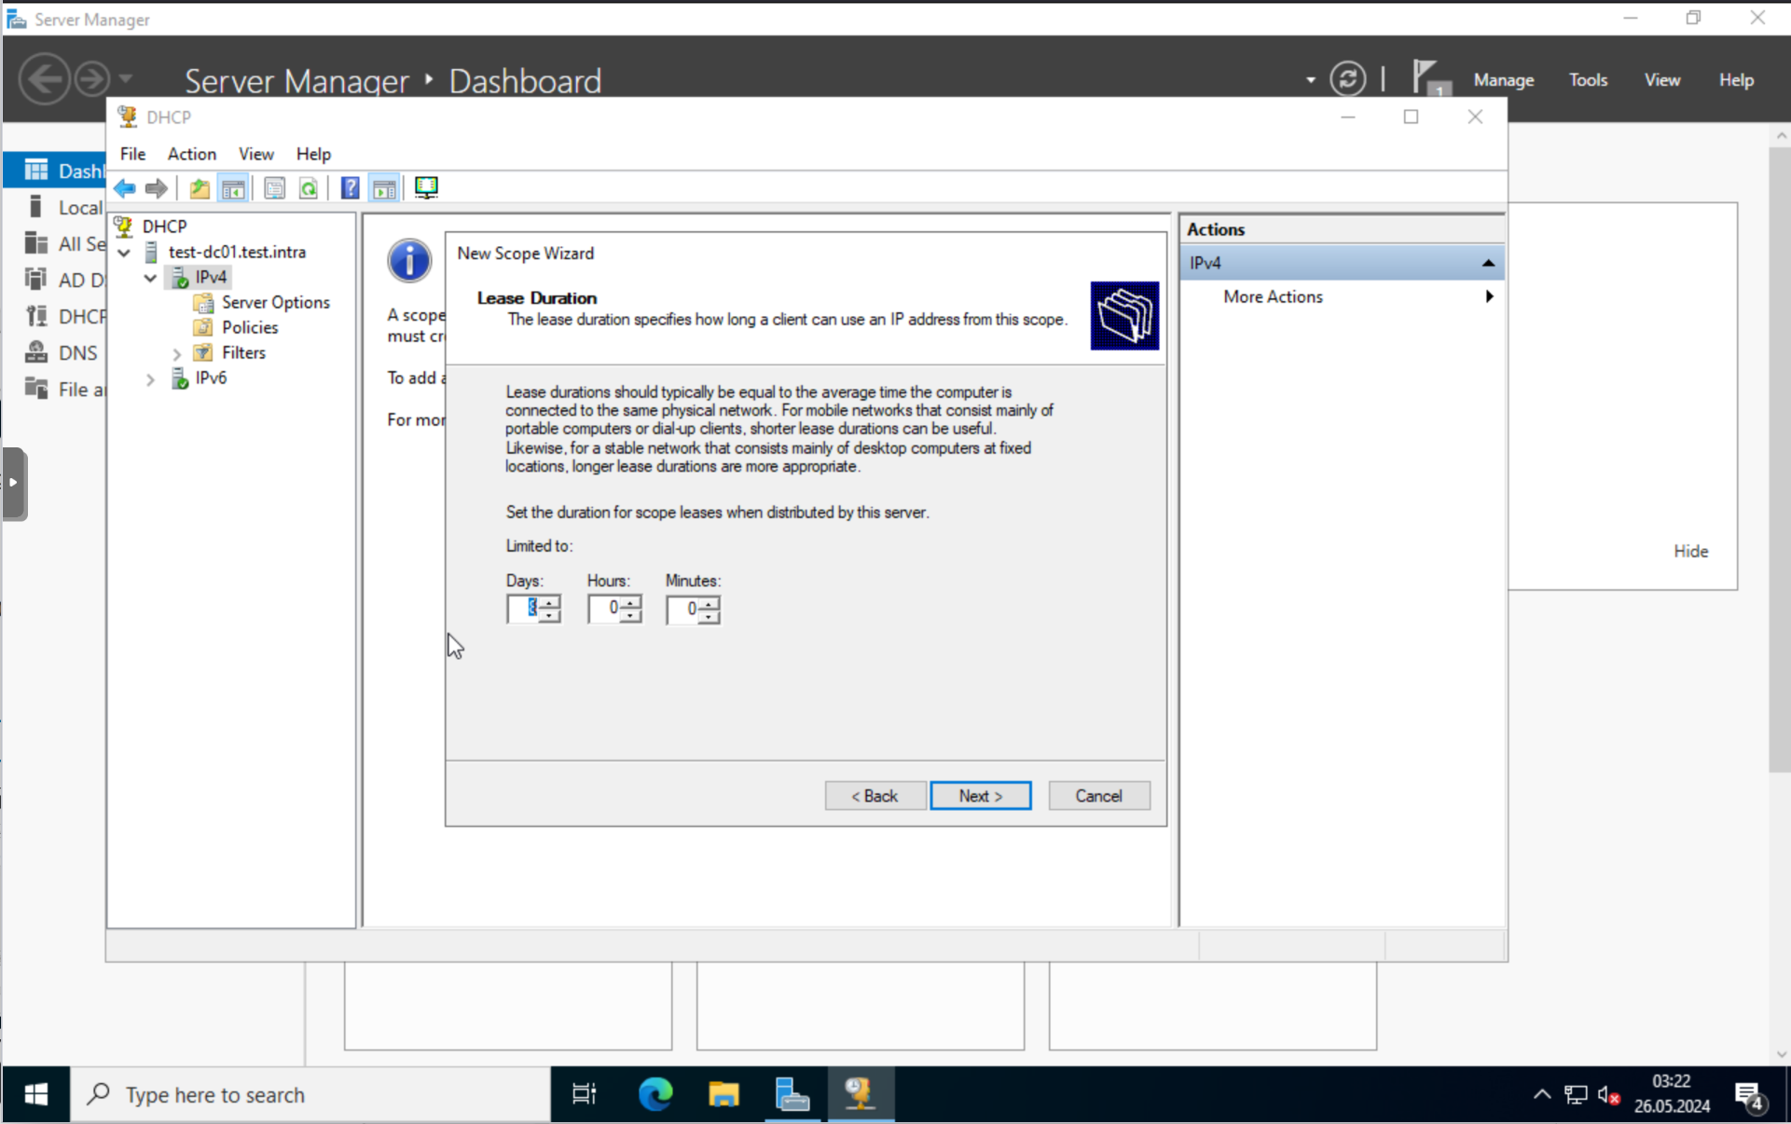This screenshot has height=1124, width=1791.
Task: Open the Help menu in DHCP window
Action: [313, 154]
